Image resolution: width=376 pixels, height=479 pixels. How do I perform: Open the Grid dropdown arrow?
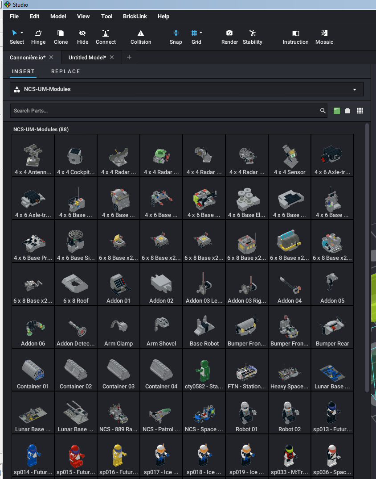(201, 33)
